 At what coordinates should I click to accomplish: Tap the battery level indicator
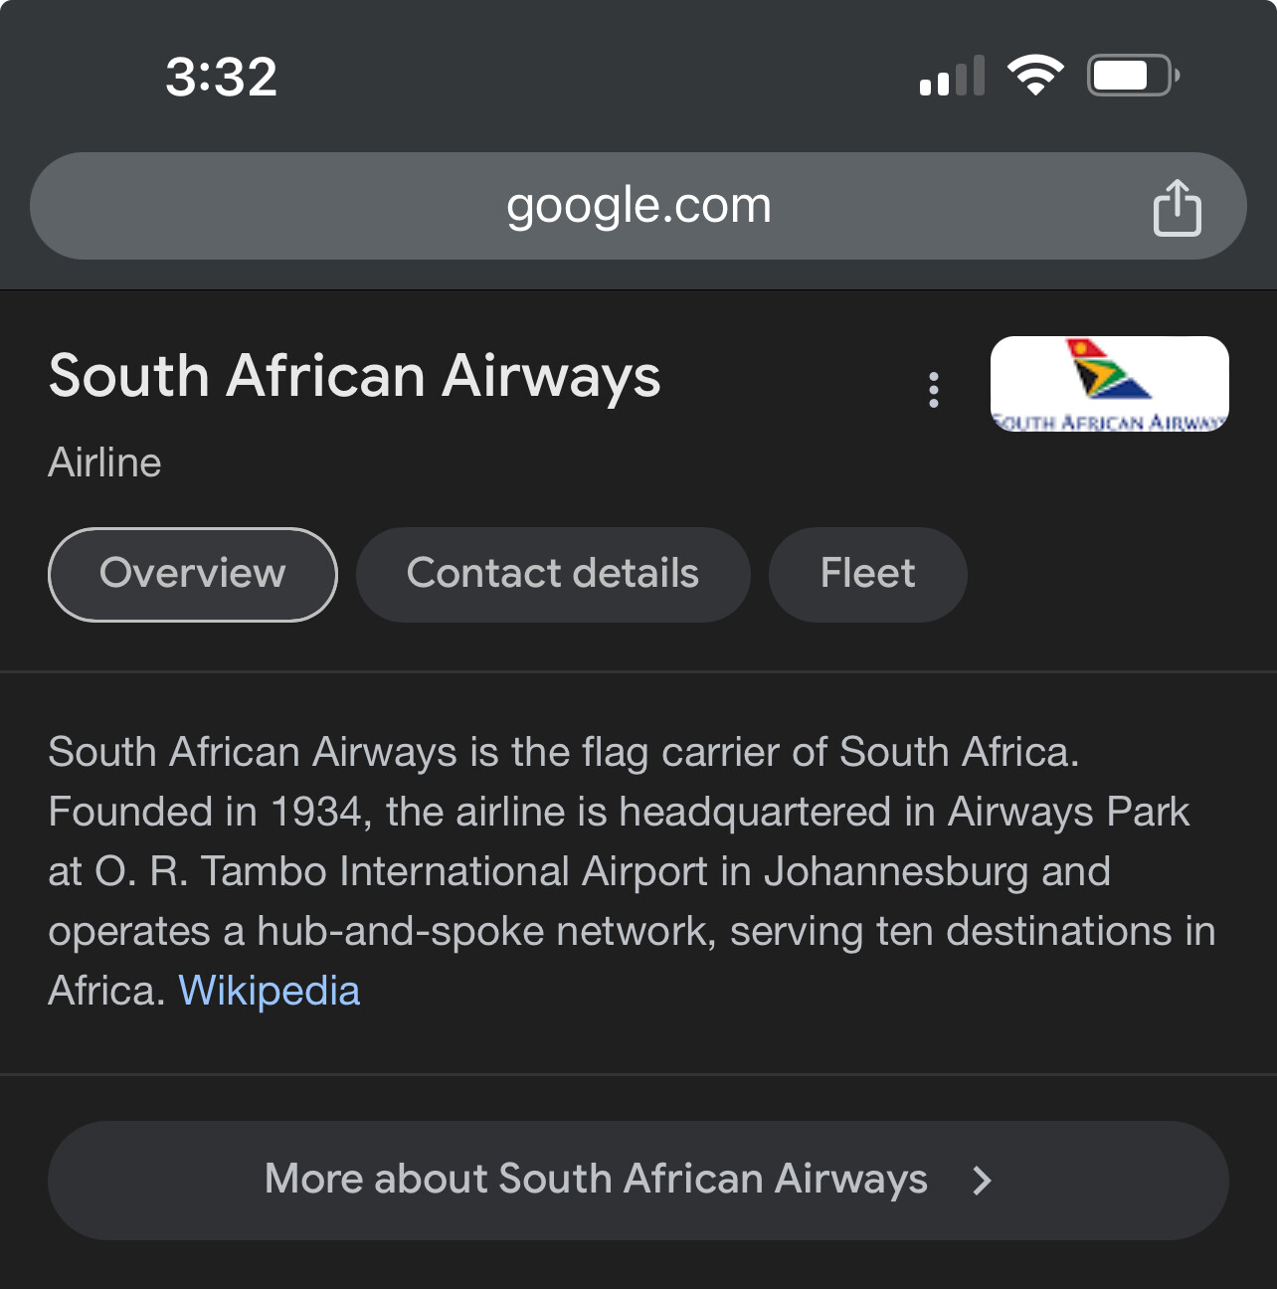pos(1132,76)
